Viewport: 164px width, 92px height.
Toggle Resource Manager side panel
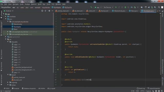coord(1,28)
